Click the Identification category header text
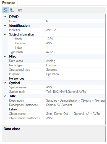 19,26
